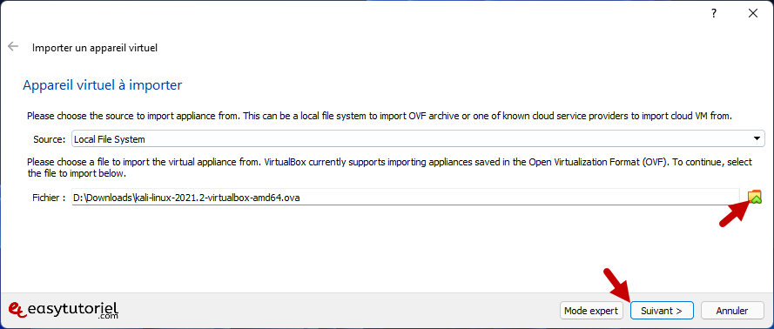
Task: Click the OVF file instructions paragraph
Action: point(389,168)
